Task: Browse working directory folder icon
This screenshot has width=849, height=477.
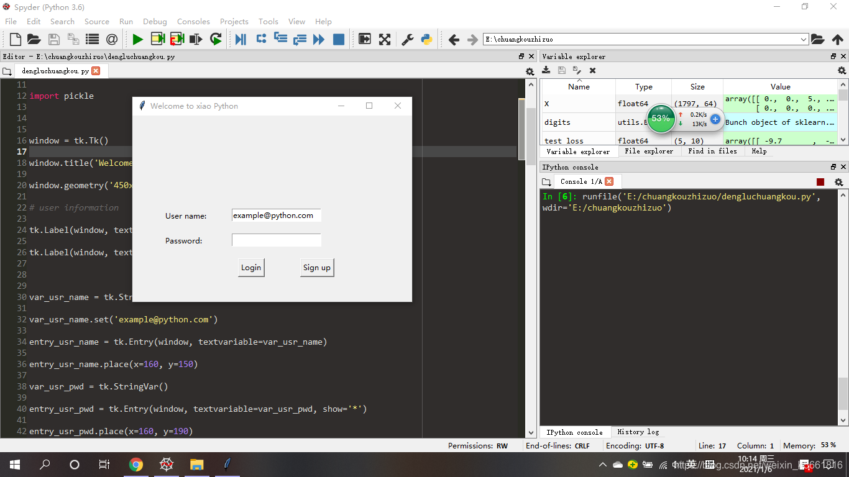Action: 818,40
